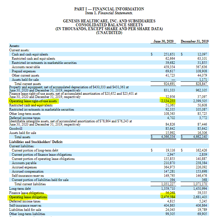The height and width of the screenshot is (217, 213).
Task: Click the cash value 251,651
Action: [169, 54]
